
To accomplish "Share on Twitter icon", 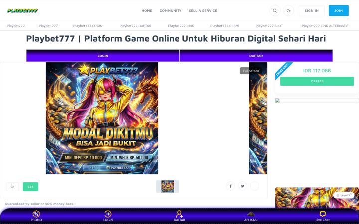I will [x=242, y=186].
